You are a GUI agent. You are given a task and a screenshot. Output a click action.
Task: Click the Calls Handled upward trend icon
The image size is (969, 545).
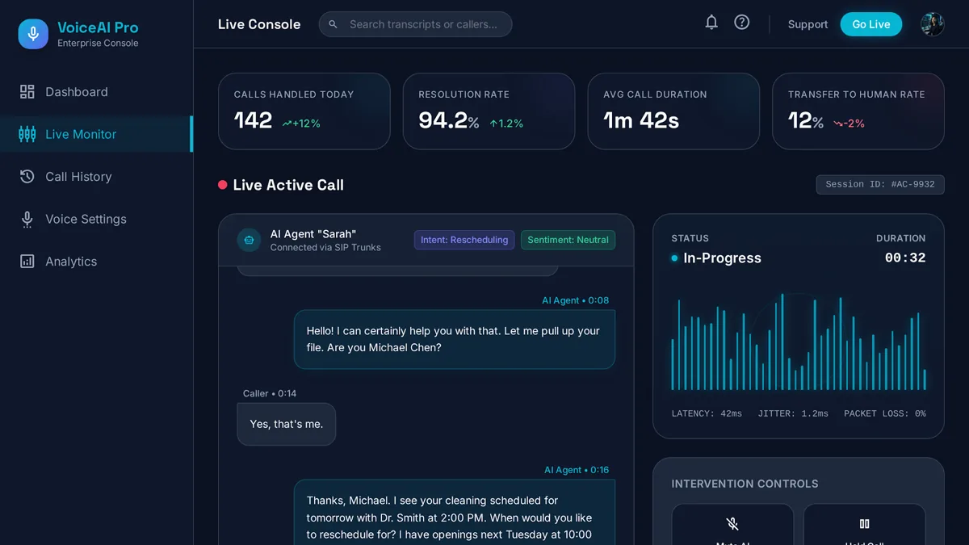pos(287,124)
